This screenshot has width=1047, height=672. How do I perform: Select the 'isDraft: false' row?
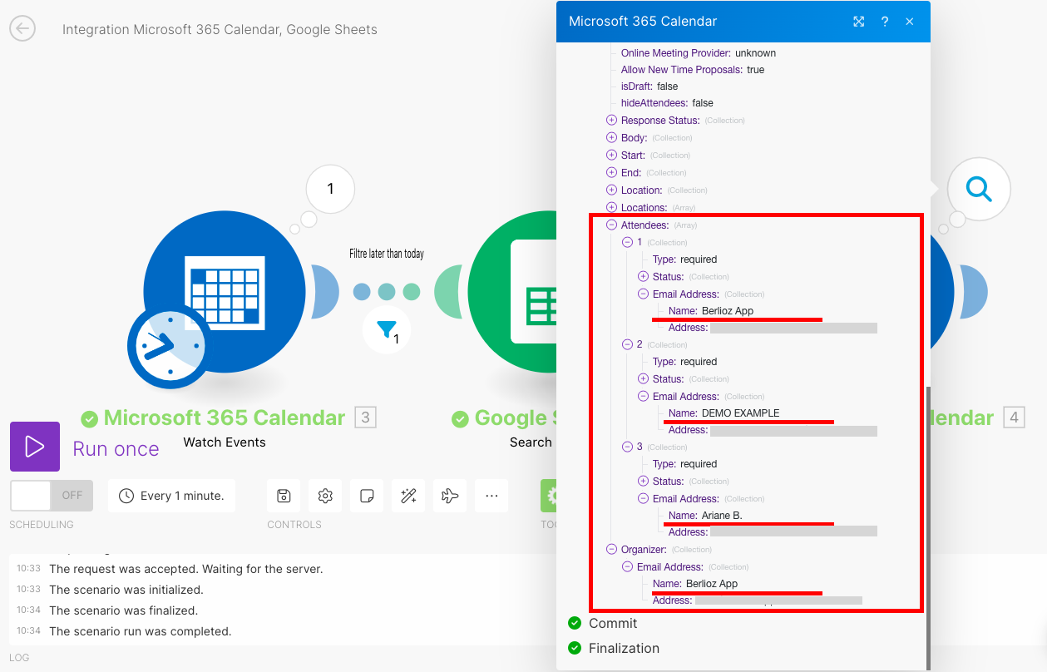click(x=649, y=86)
